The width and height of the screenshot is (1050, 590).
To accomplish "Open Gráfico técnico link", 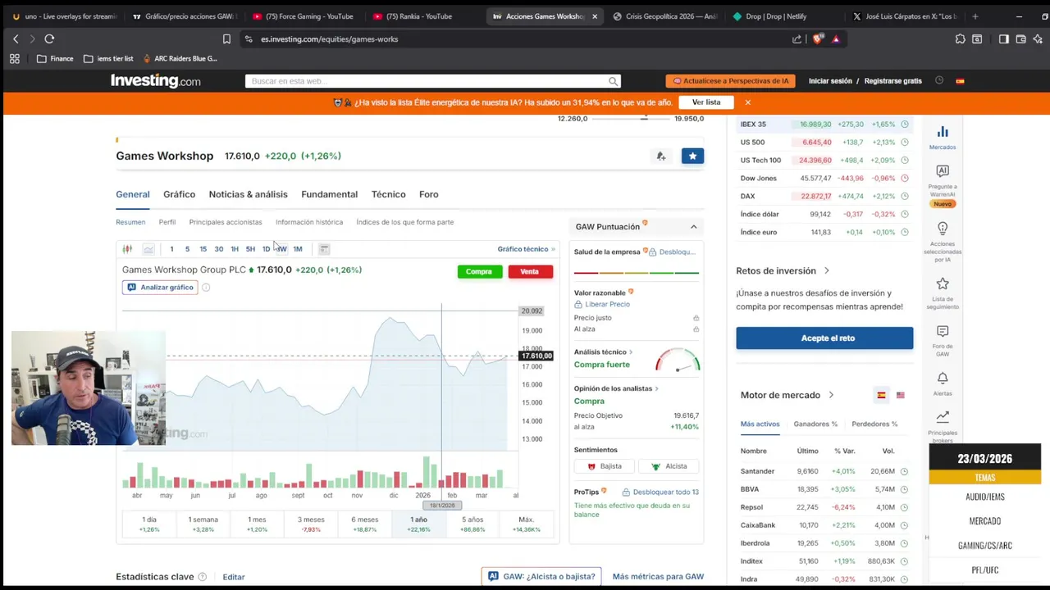I will [x=526, y=249].
